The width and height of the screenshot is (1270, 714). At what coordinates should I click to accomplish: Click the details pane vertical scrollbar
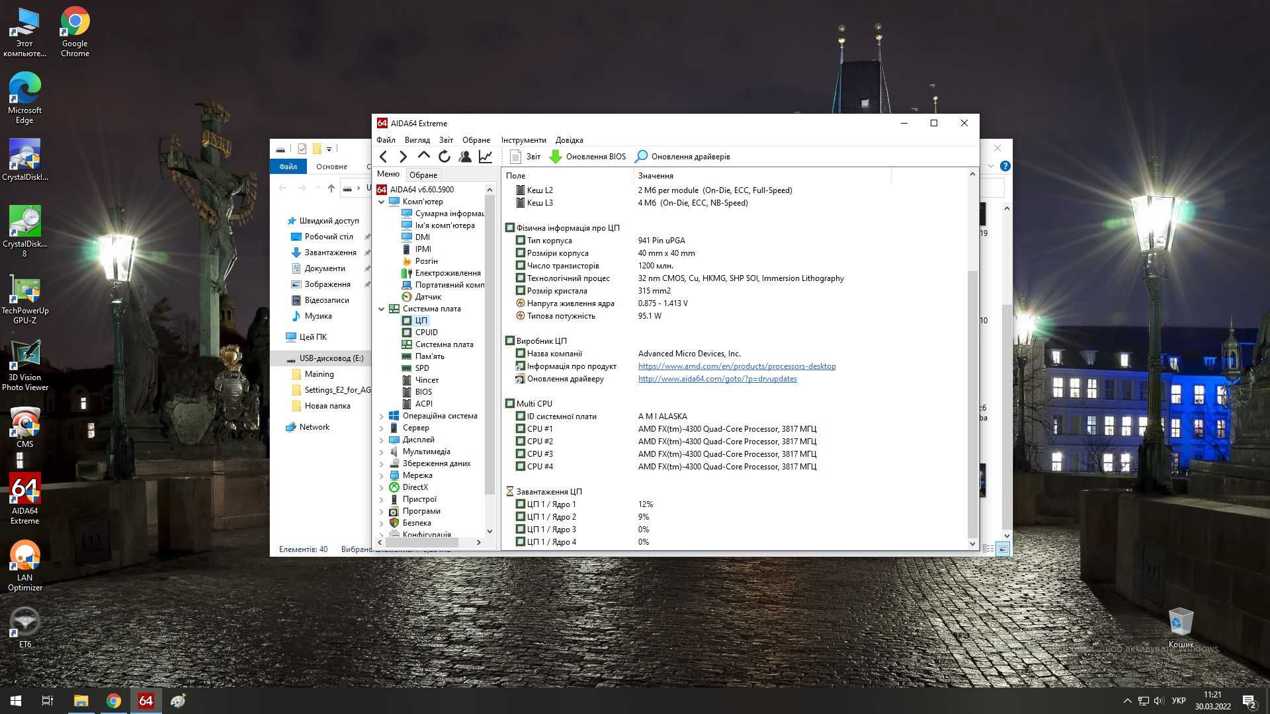pos(972,403)
